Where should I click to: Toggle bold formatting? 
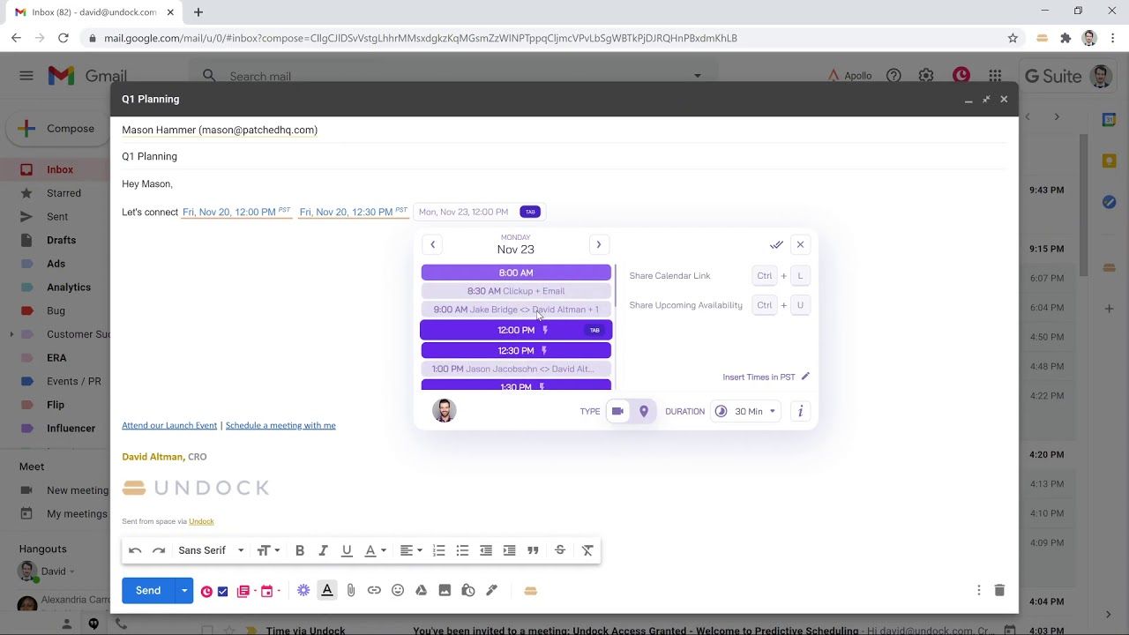click(300, 550)
